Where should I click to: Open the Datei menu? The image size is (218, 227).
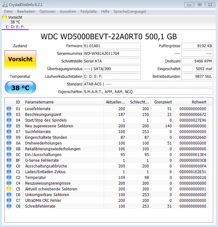pyautogui.click(x=8, y=11)
